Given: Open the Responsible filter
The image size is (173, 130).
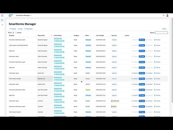Looking at the screenshot, I should [28, 29].
